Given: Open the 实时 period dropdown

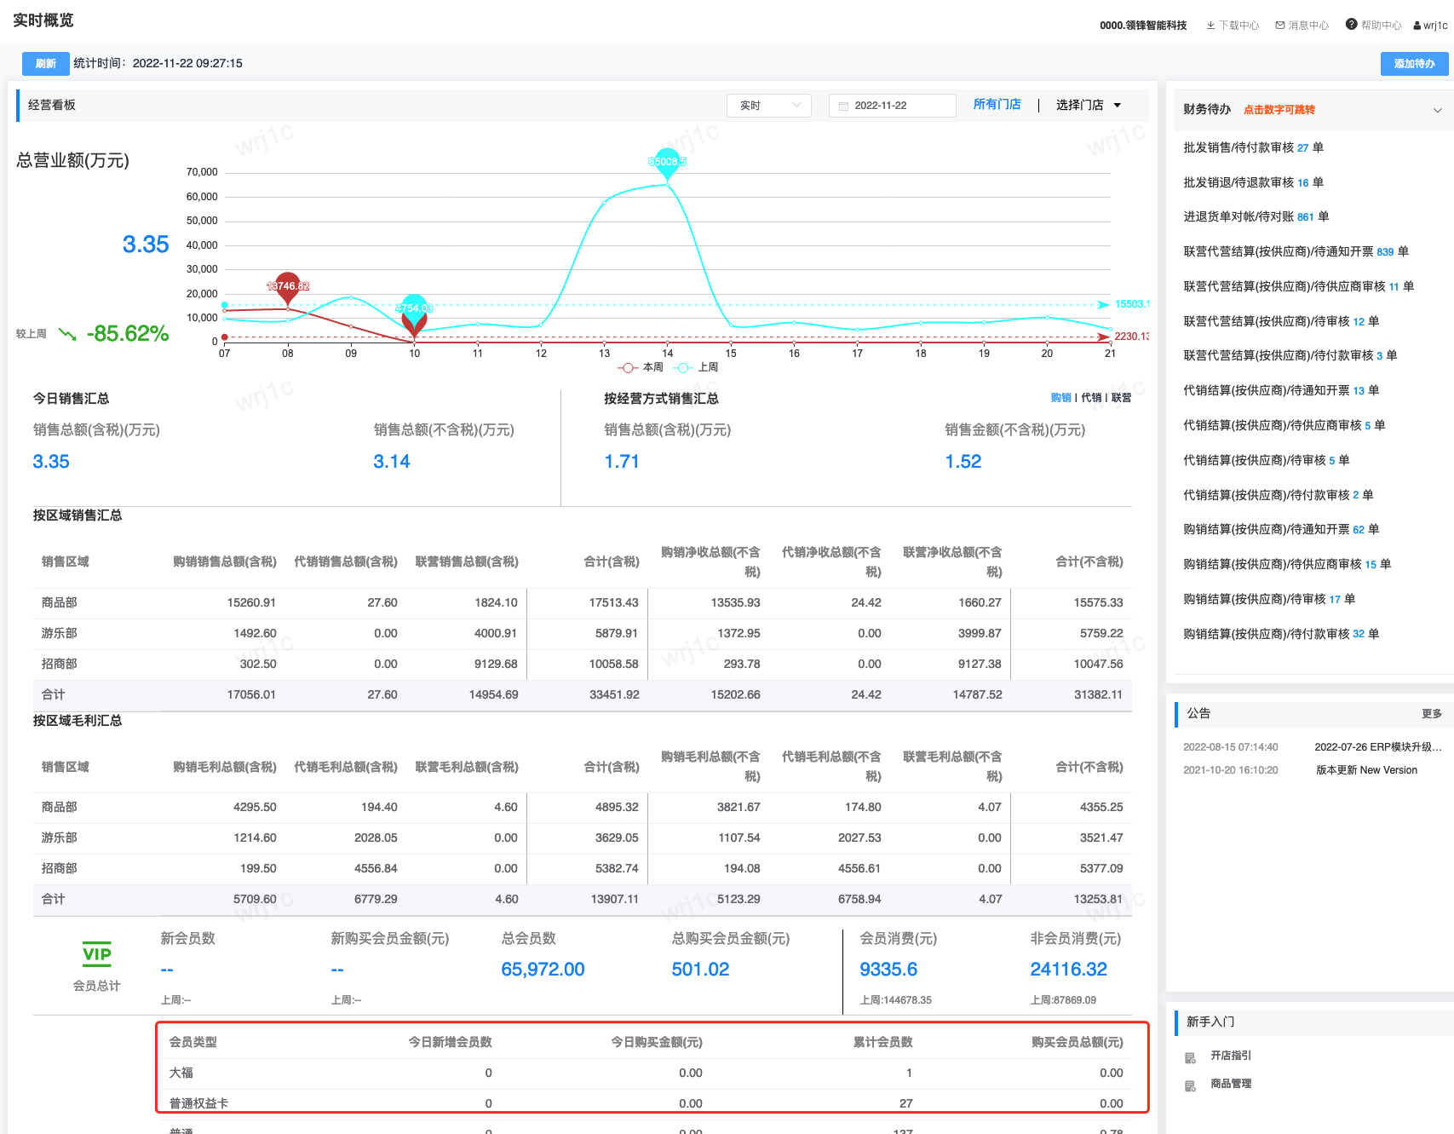Looking at the screenshot, I should click(x=769, y=106).
